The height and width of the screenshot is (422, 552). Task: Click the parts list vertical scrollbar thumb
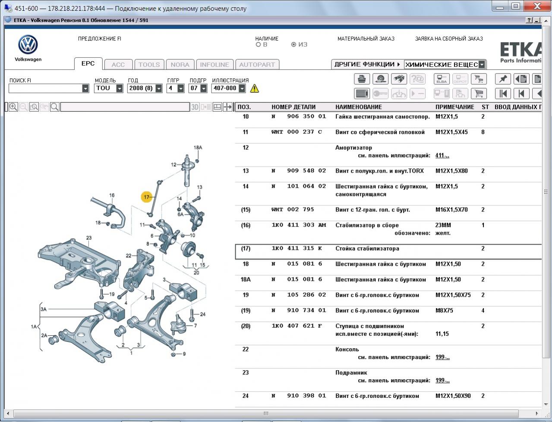547,192
